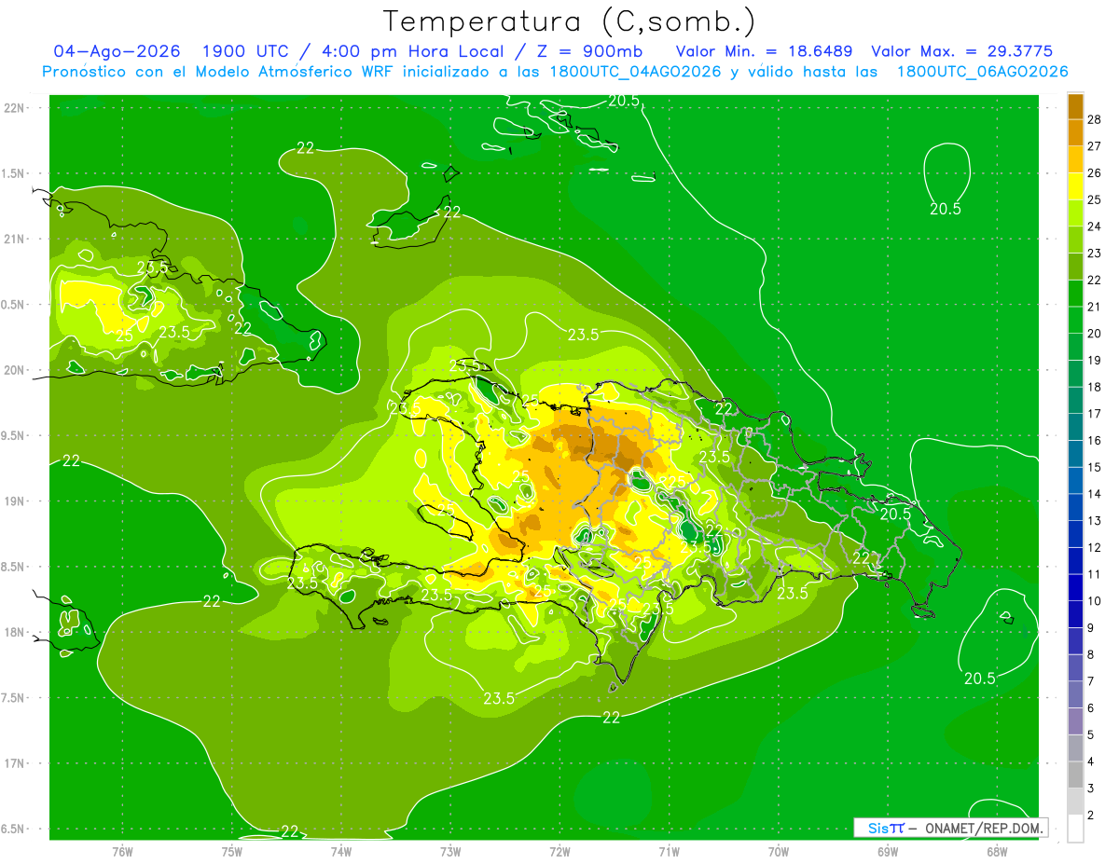Click the "22N" latitude axis label
The height and width of the screenshot is (864, 1119).
[x=15, y=108]
